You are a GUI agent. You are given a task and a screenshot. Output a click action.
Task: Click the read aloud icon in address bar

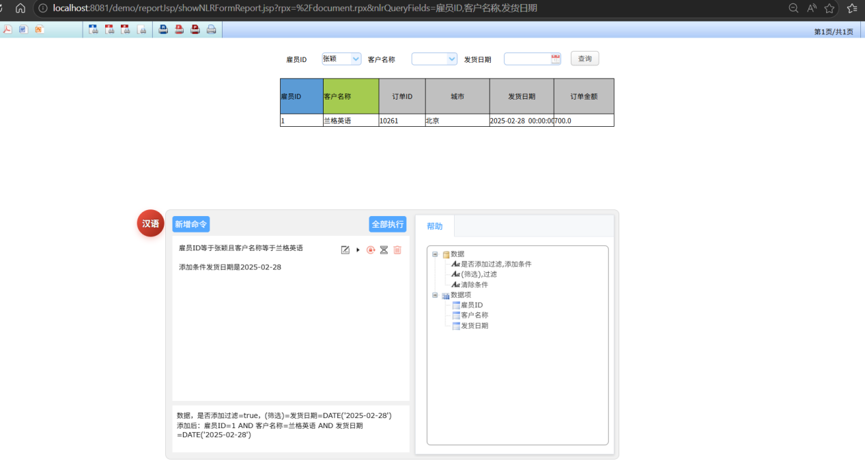(812, 8)
